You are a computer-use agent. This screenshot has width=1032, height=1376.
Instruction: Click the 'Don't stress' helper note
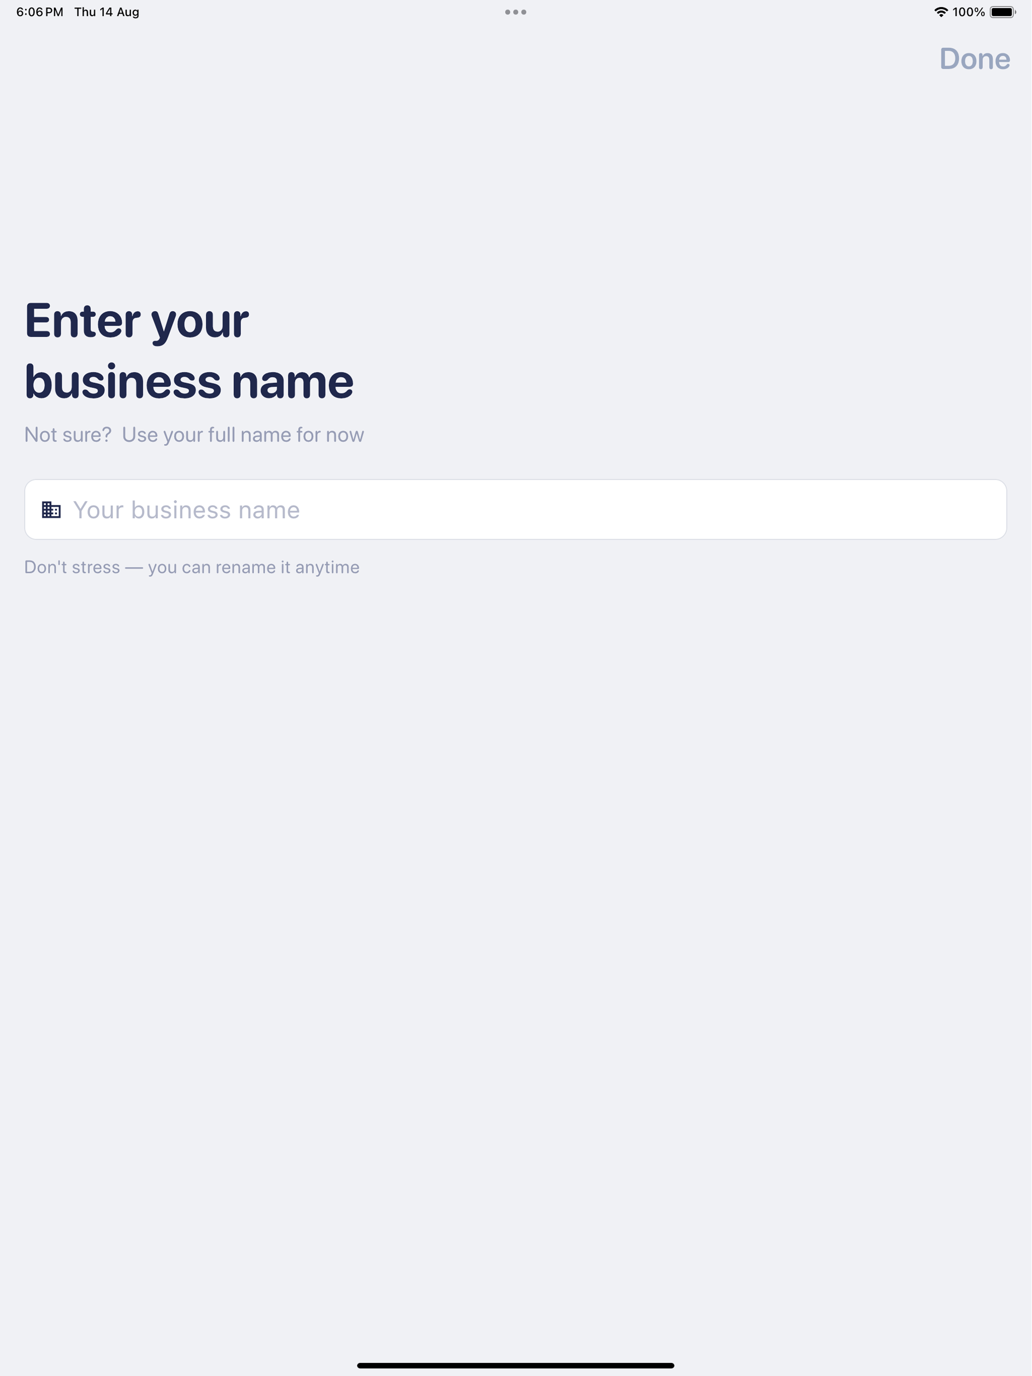72,567
